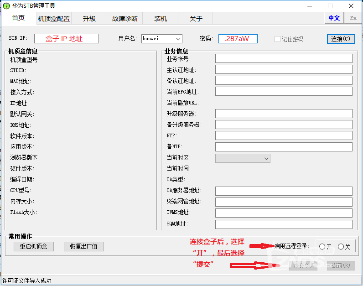Click the 刷新(R) button
Viewport: 363px width, 286px height.
341,265
